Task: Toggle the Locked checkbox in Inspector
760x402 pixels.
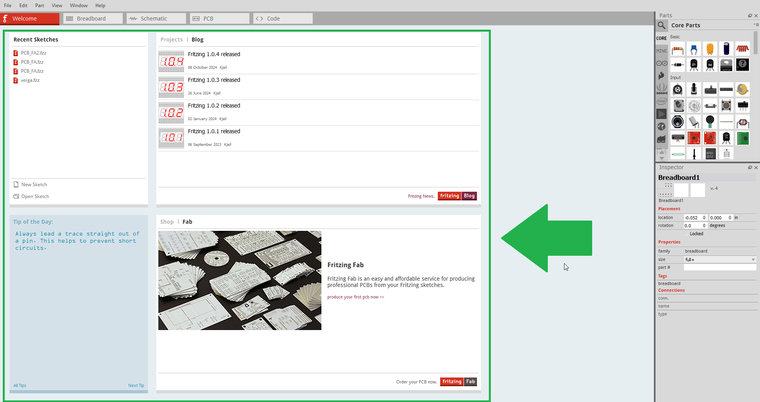Action: tap(687, 234)
